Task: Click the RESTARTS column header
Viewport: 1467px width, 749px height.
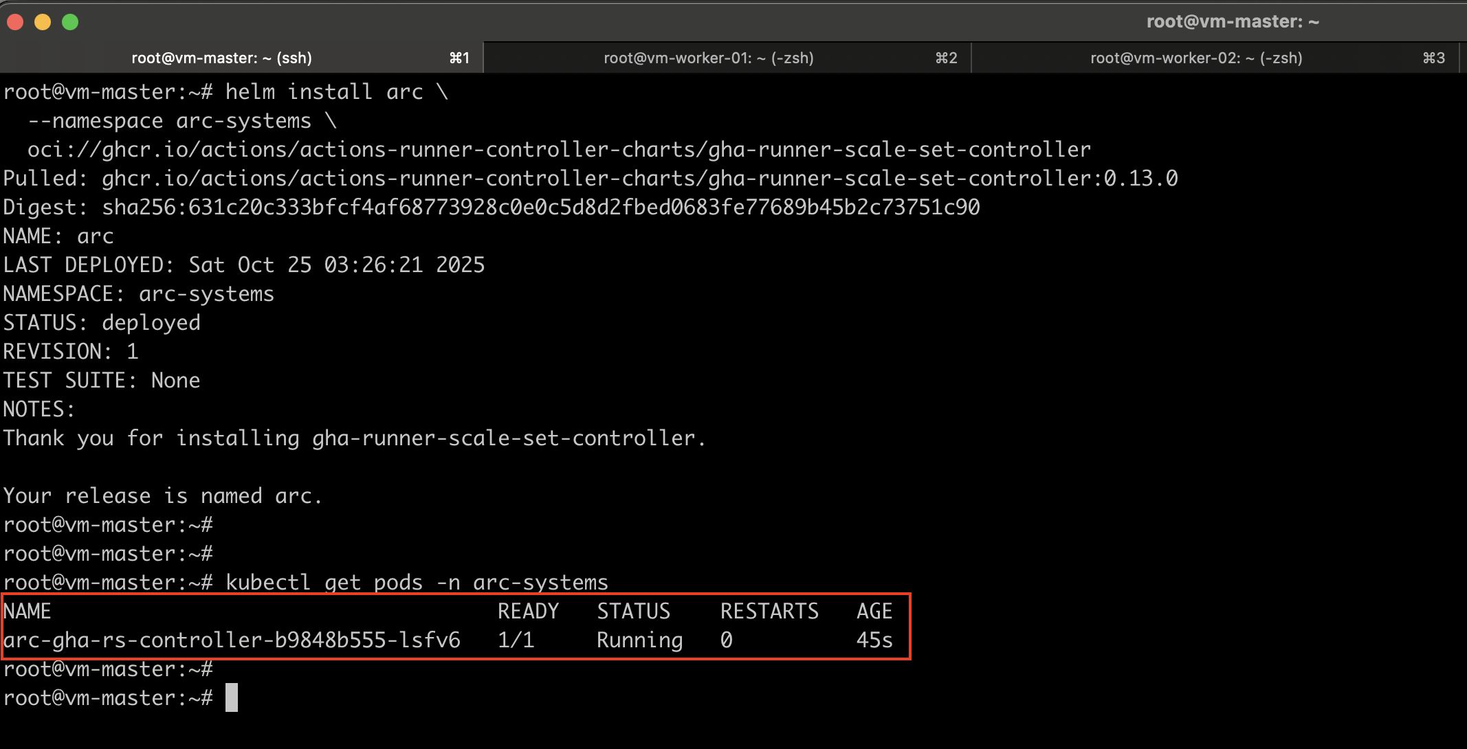Action: 769,611
